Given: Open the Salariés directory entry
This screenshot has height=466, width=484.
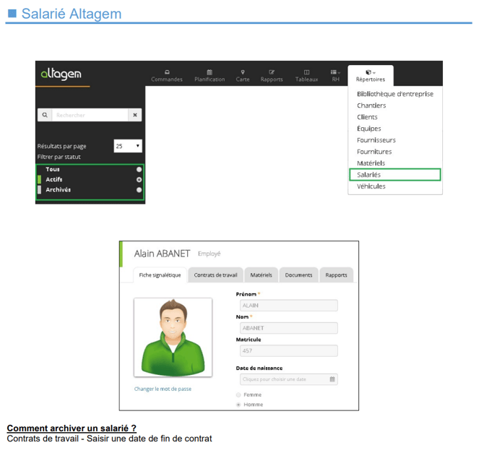Looking at the screenshot, I should tap(395, 175).
